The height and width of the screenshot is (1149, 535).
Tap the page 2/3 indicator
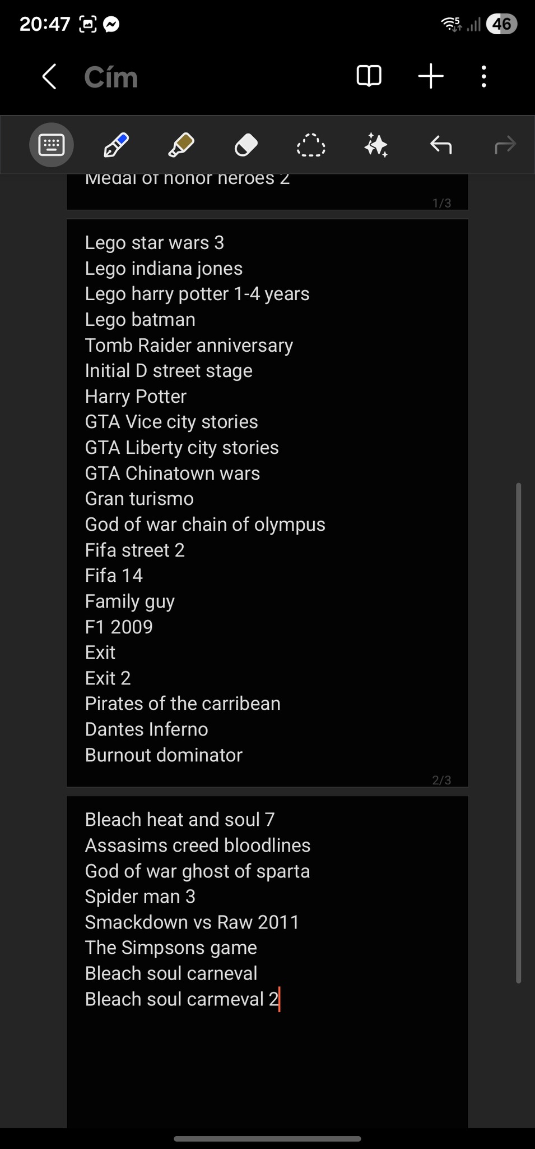point(441,780)
